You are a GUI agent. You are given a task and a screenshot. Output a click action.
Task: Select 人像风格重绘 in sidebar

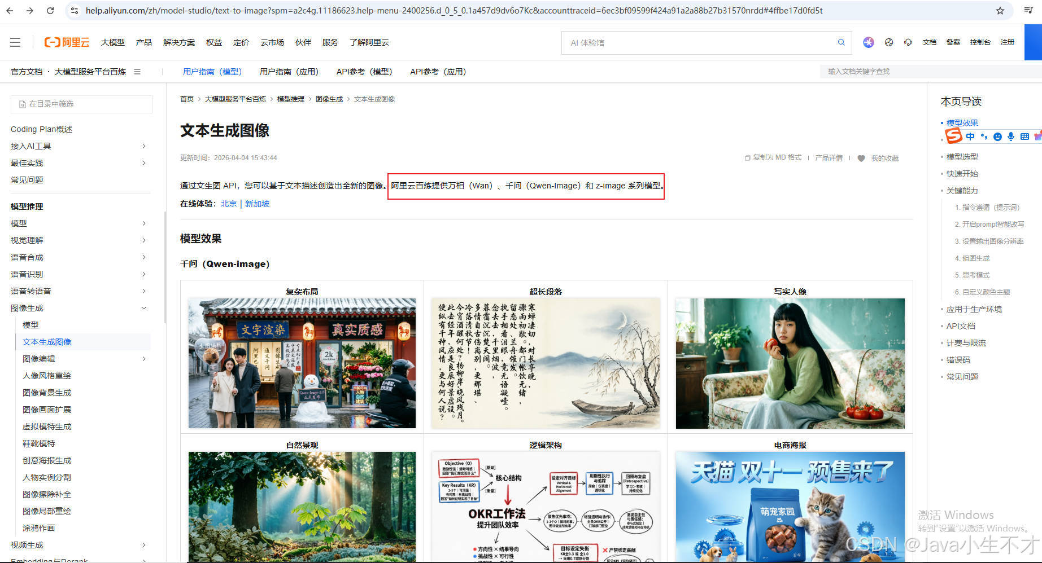[x=47, y=376]
